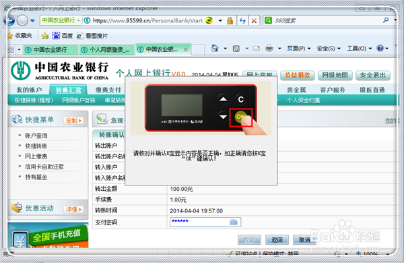Click the refresh page icon
This screenshot has width=404, height=263.
(242, 21)
